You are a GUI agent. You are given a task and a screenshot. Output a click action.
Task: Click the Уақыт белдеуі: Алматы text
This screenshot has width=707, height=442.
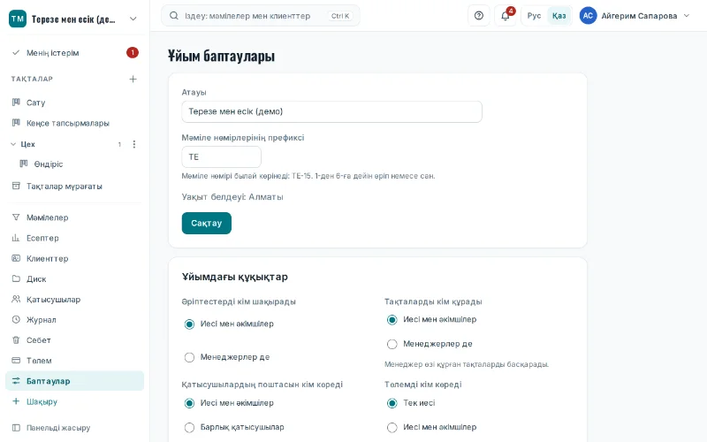pos(232,197)
